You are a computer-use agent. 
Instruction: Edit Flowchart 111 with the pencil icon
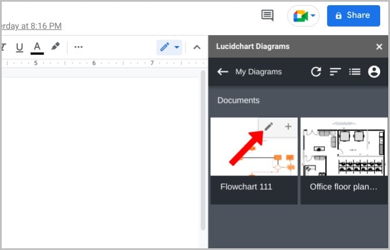tap(269, 127)
